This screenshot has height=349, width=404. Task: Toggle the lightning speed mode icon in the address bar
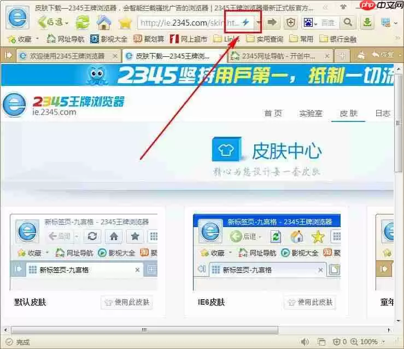click(x=246, y=22)
